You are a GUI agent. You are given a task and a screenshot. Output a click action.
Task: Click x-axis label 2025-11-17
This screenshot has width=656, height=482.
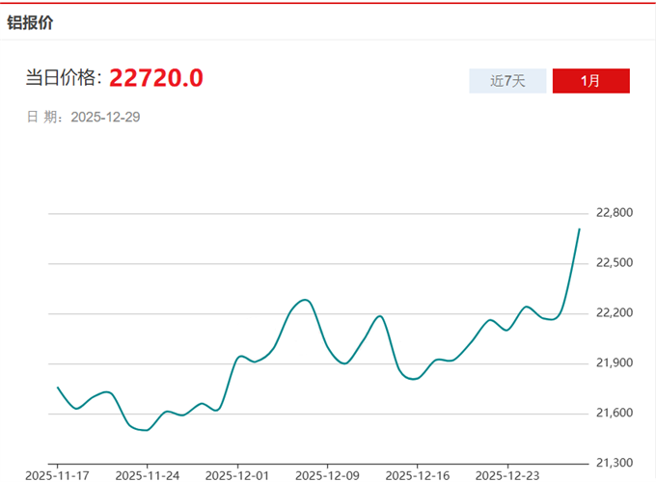pos(57,474)
